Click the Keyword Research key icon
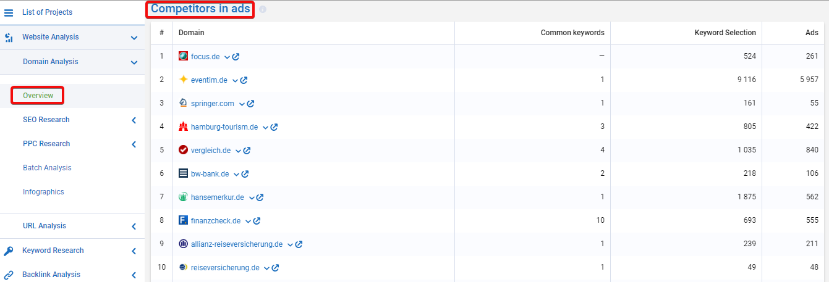 pyautogui.click(x=9, y=251)
